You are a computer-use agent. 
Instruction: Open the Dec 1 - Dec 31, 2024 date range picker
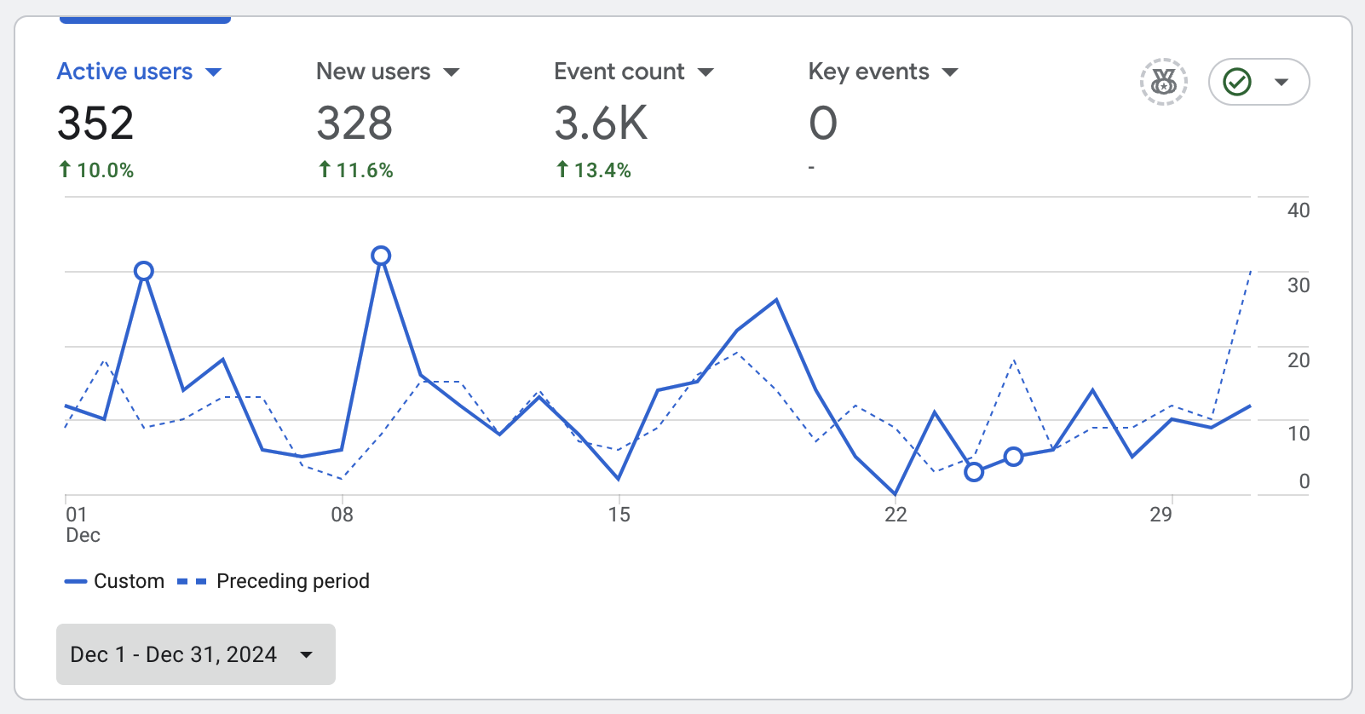point(195,654)
